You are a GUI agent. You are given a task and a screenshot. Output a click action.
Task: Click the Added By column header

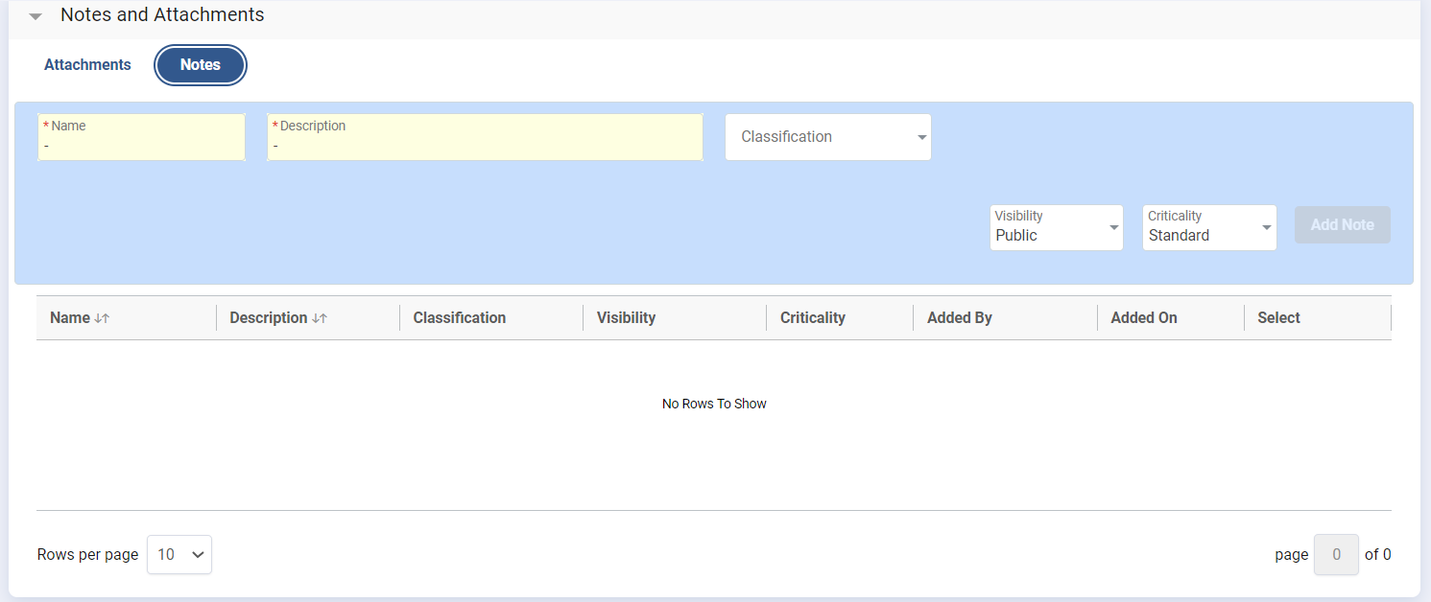coord(959,317)
